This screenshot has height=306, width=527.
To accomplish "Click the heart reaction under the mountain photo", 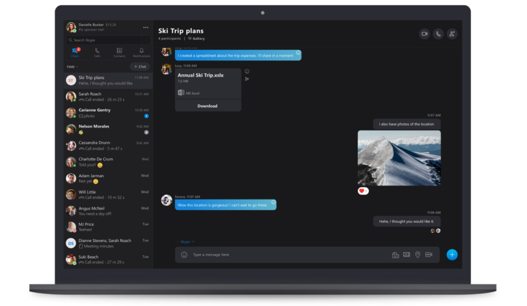I will [363, 191].
